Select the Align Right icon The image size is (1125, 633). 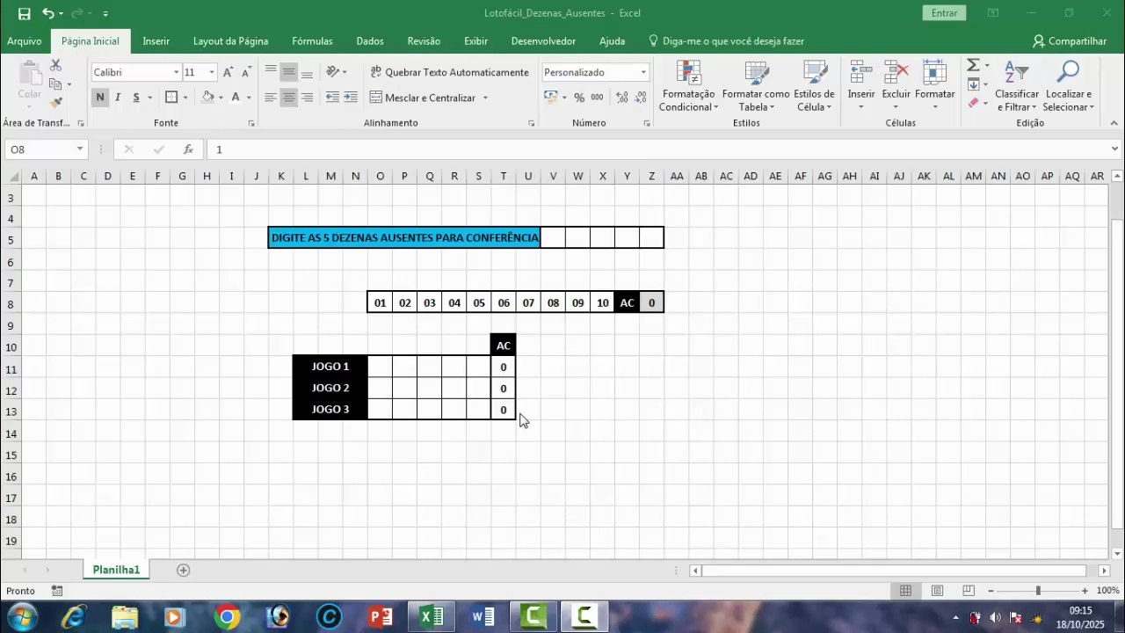coord(307,98)
